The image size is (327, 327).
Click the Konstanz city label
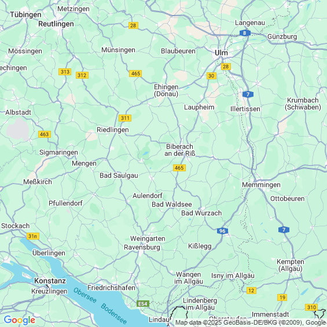(x=50, y=281)
